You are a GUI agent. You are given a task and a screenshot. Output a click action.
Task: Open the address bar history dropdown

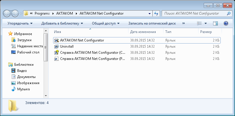tap(149, 13)
